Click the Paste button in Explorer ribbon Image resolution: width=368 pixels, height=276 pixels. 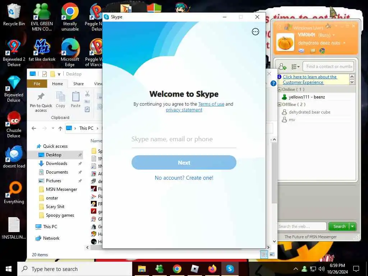point(75,100)
